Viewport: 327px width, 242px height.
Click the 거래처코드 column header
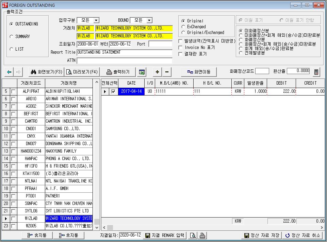pos(31,83)
